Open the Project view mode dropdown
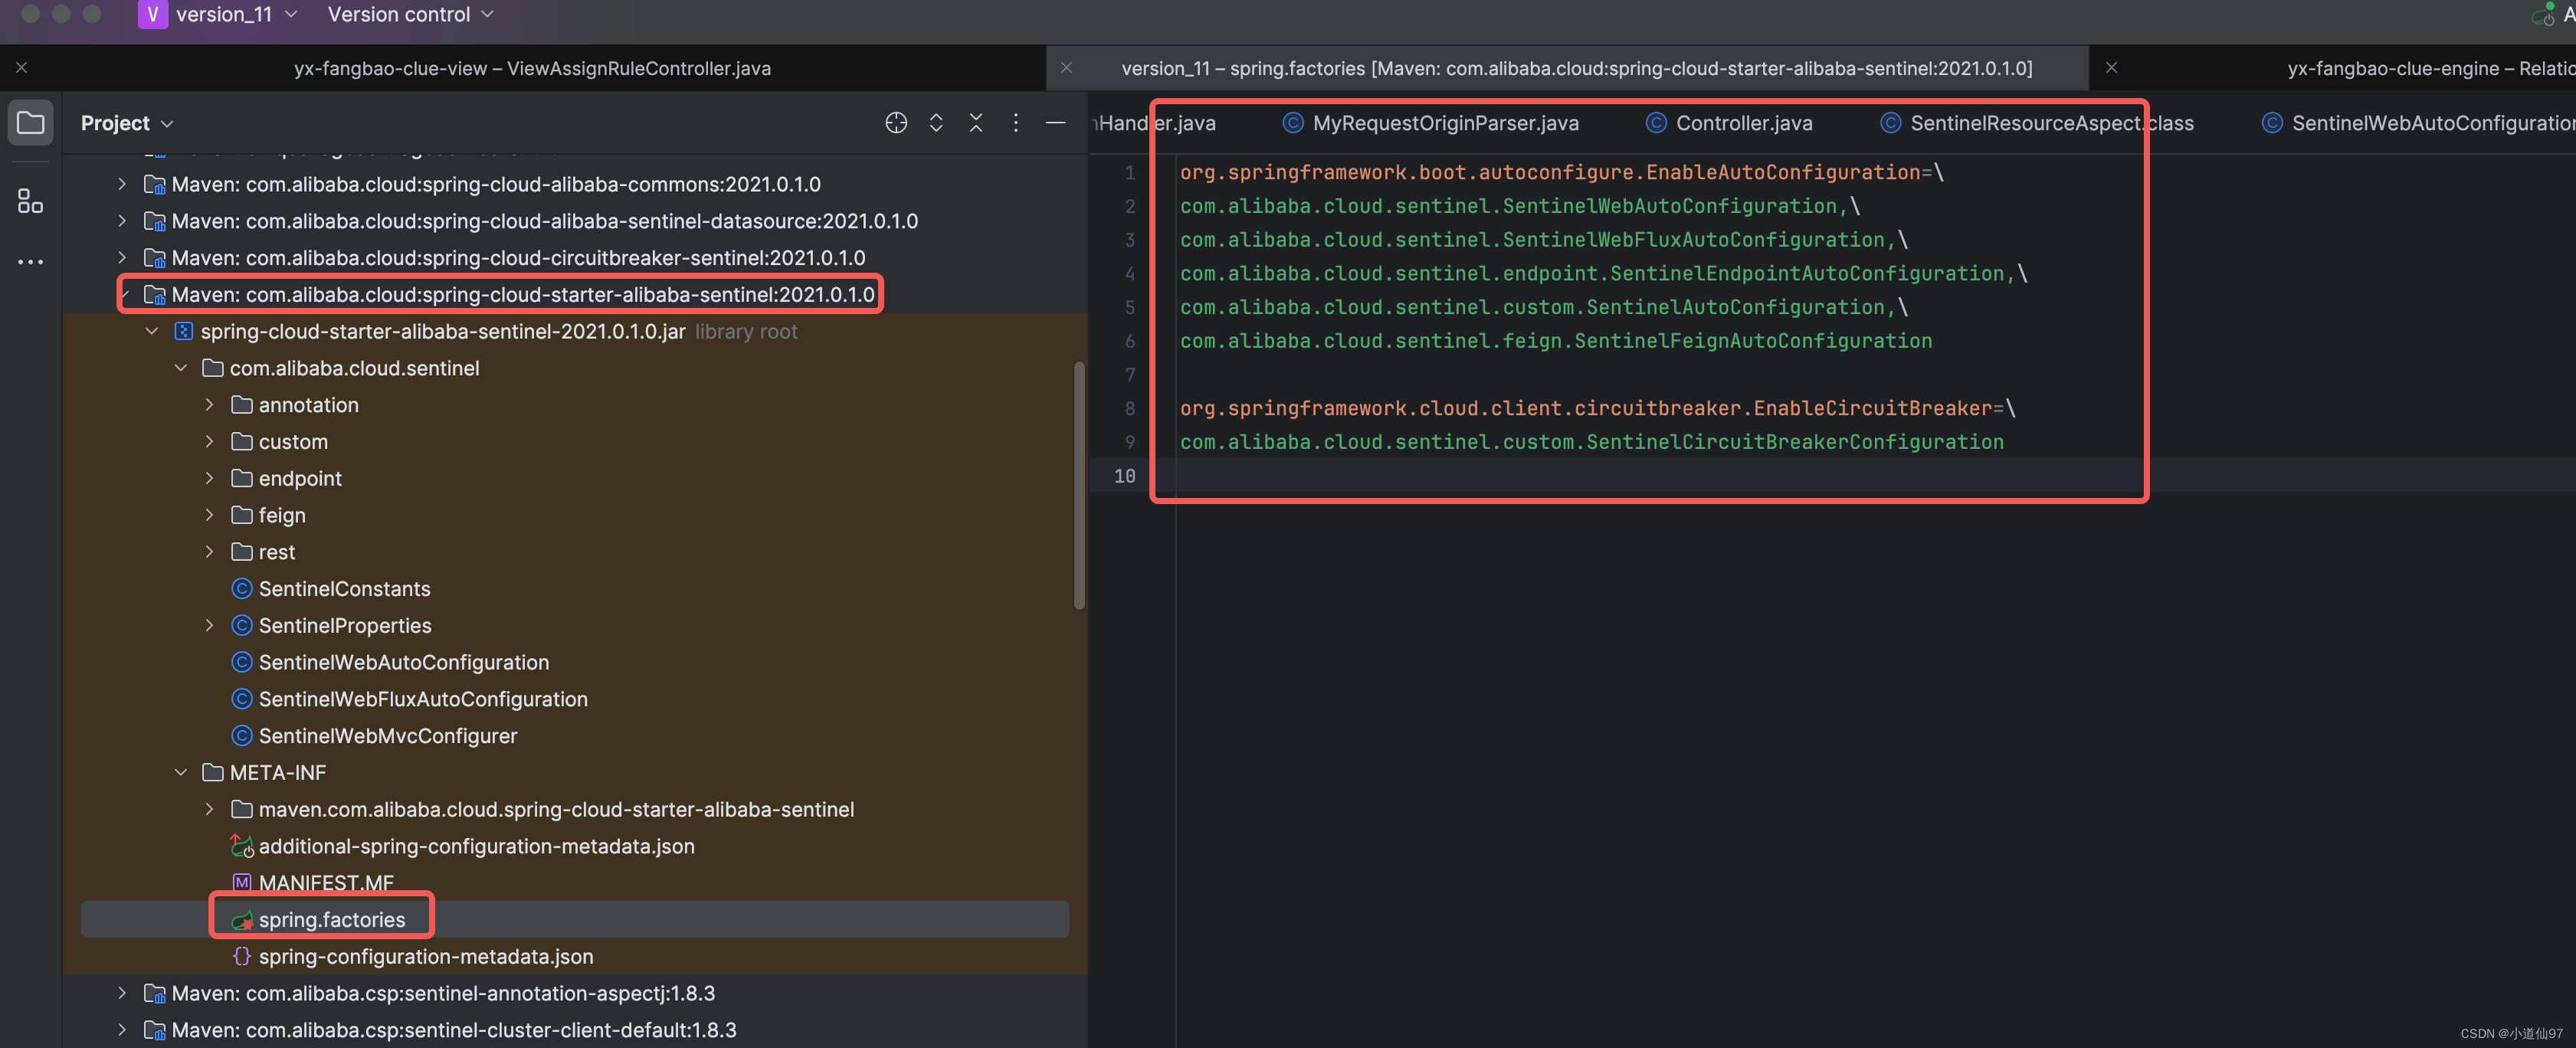 point(127,123)
